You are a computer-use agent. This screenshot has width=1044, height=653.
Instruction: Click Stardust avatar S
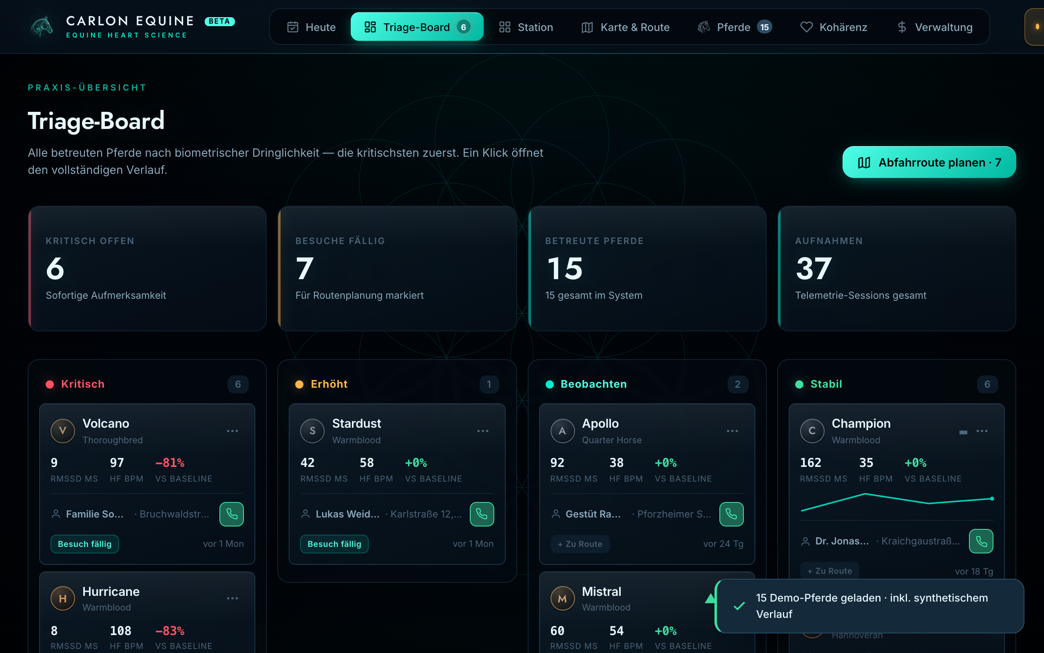[x=312, y=431]
